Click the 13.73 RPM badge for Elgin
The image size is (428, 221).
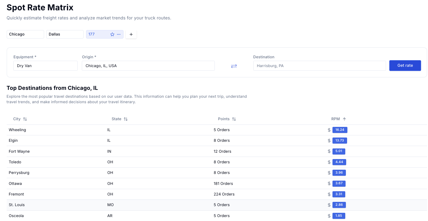tap(339, 141)
